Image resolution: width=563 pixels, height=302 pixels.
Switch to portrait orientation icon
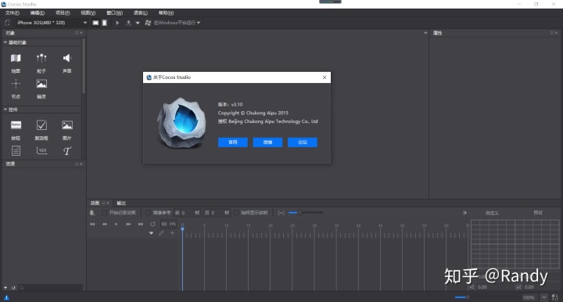[x=105, y=23]
